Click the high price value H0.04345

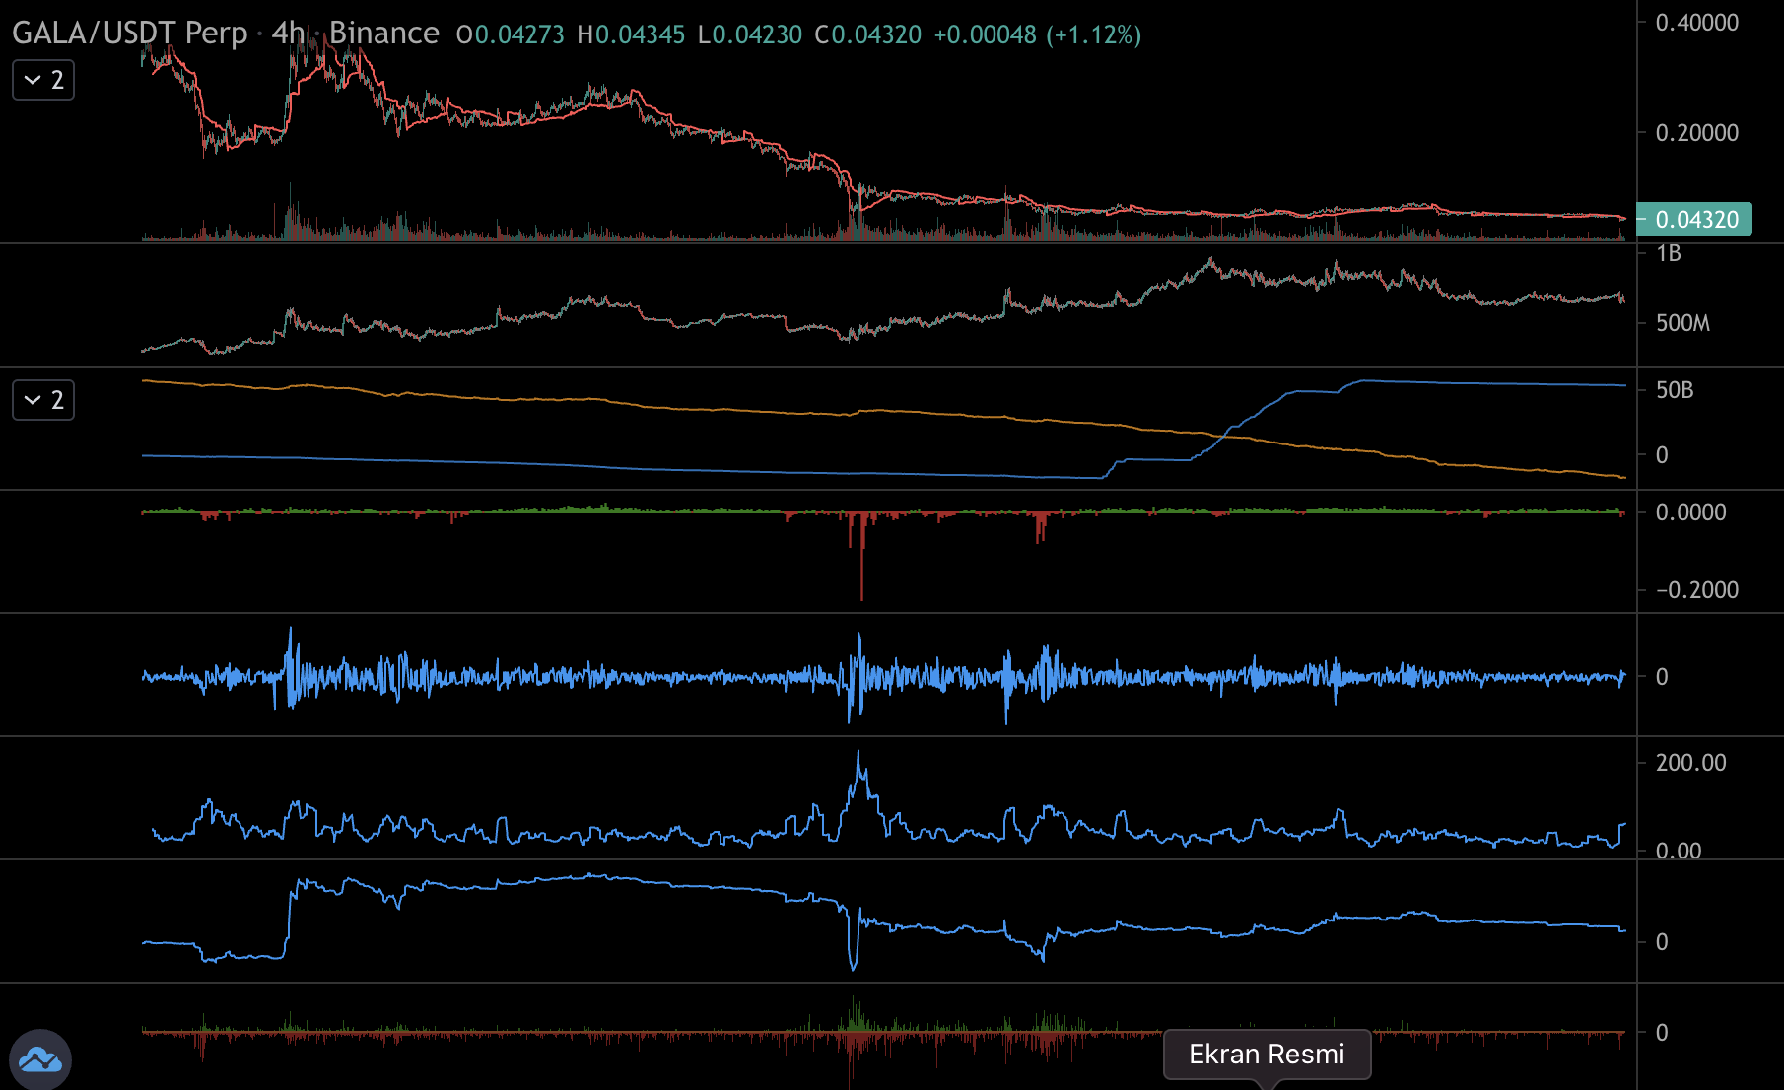click(x=631, y=35)
